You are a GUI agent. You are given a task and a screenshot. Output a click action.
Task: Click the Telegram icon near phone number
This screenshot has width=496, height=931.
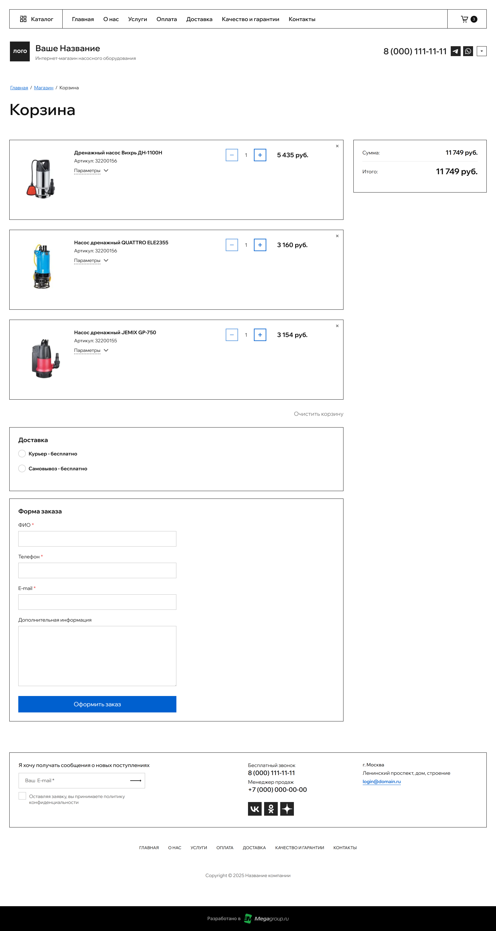[455, 51]
